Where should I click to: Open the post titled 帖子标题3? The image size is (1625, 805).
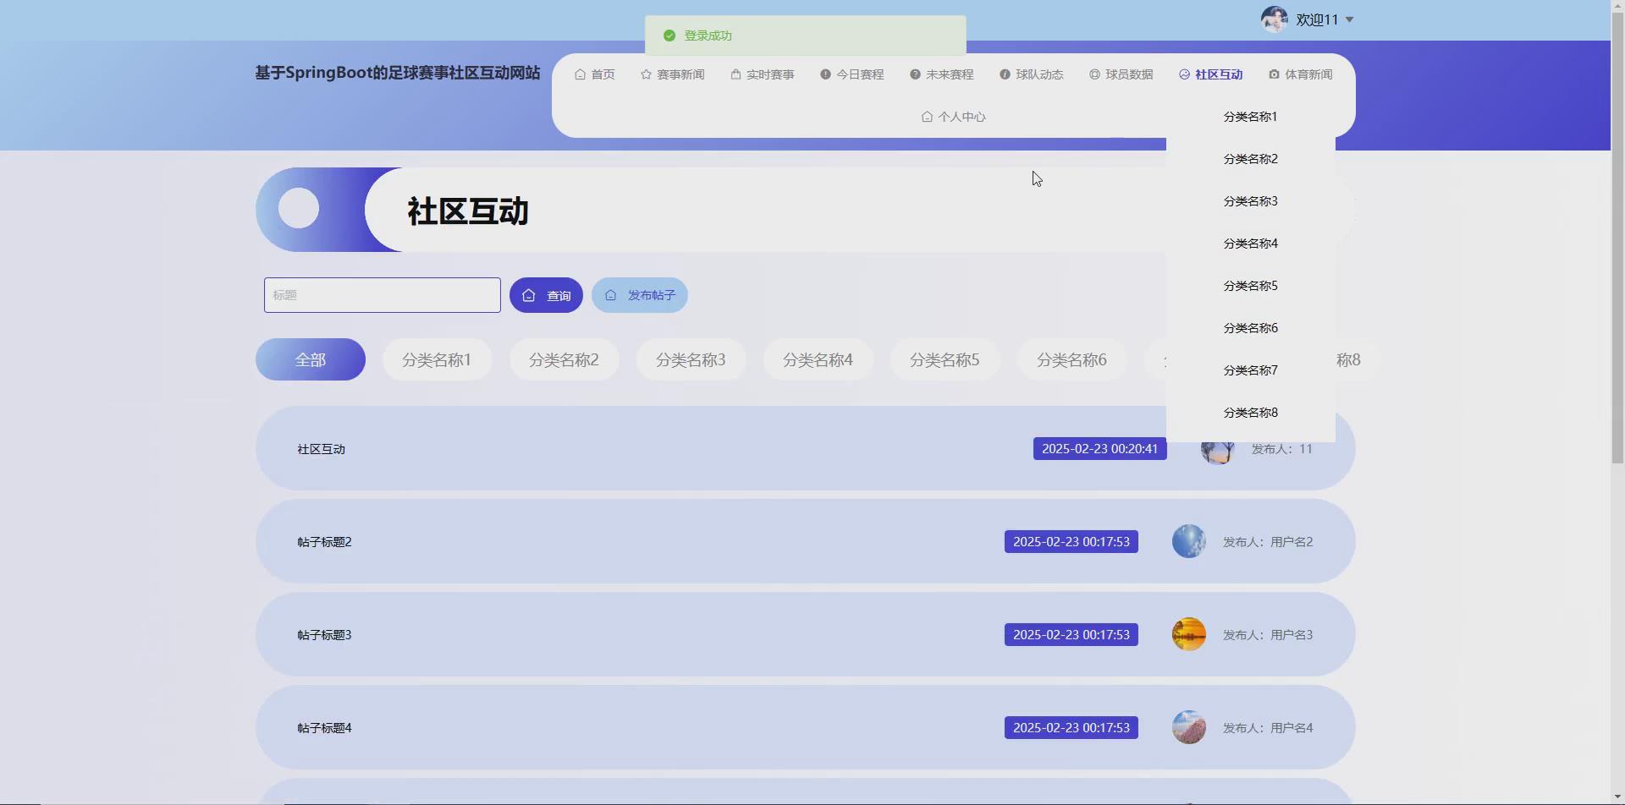tap(324, 634)
